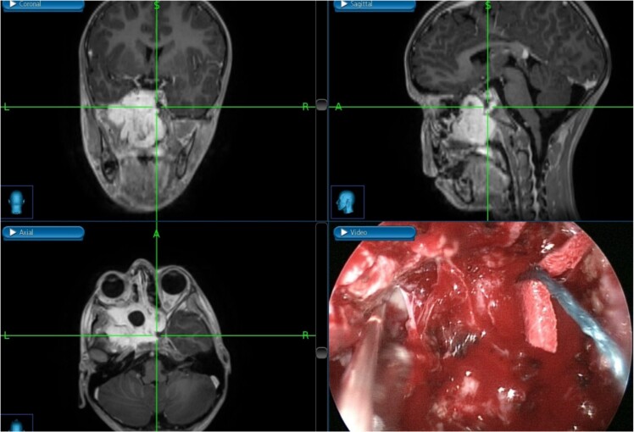634x432 pixels.
Task: Click the A orientation marker in Sagittal view
Action: click(x=338, y=107)
